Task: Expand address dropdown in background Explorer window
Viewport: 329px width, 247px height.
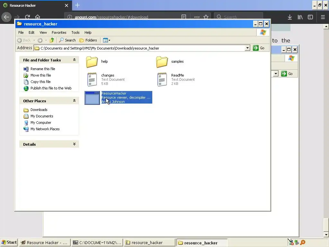Action: click(x=276, y=74)
